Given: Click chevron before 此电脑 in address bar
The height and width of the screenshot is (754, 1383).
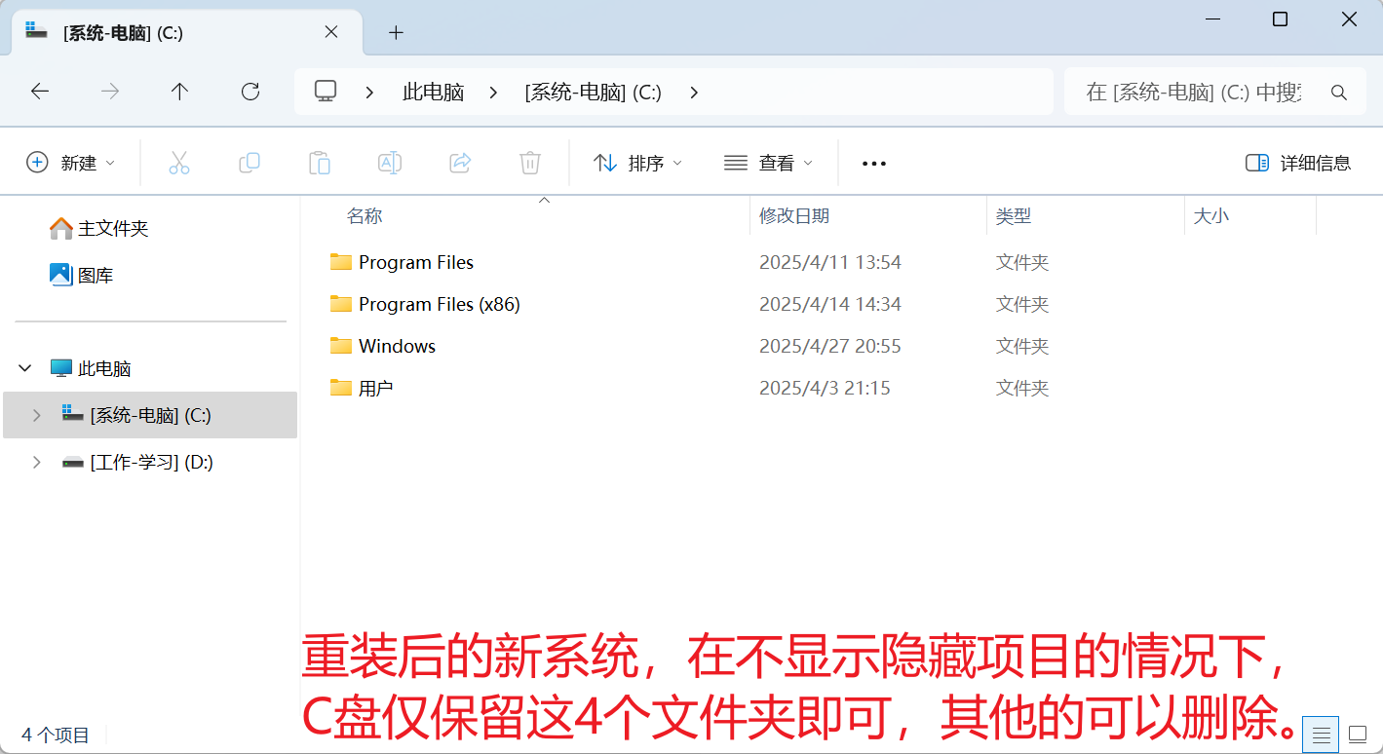Looking at the screenshot, I should pos(369,93).
